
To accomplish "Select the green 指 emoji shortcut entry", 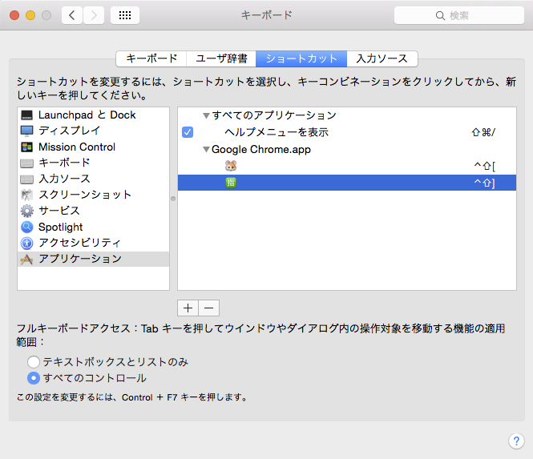I will click(x=347, y=183).
